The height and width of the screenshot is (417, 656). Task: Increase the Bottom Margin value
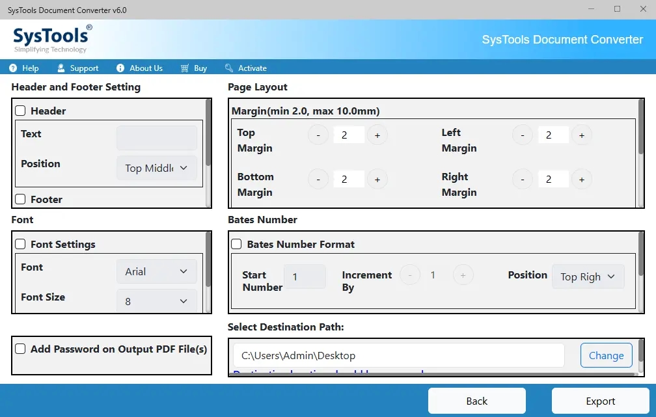[x=377, y=180]
